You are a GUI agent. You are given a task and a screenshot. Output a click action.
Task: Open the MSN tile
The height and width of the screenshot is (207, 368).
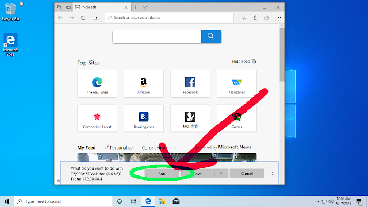[x=190, y=118]
